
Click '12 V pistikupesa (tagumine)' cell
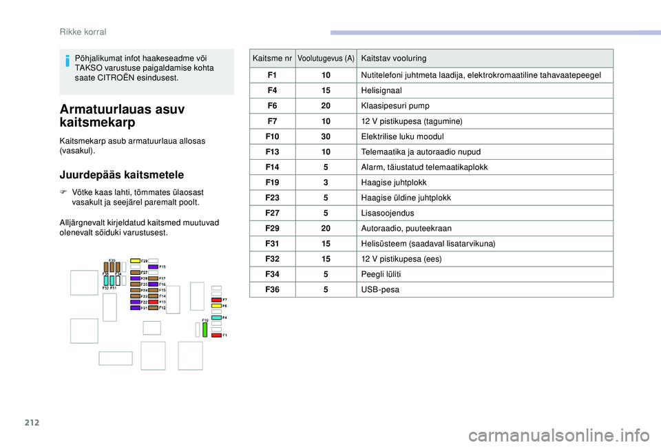click(x=485, y=121)
